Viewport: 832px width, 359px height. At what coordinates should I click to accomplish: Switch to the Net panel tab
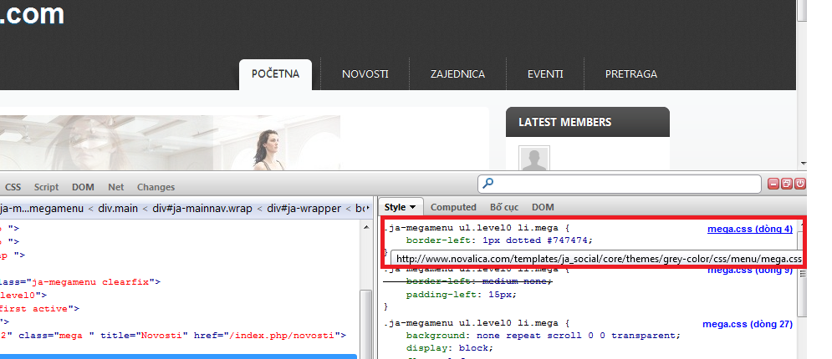[x=115, y=187]
